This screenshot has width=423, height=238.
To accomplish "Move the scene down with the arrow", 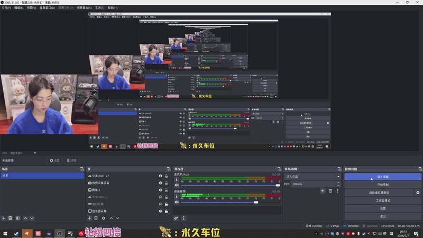I will [x=32, y=218].
